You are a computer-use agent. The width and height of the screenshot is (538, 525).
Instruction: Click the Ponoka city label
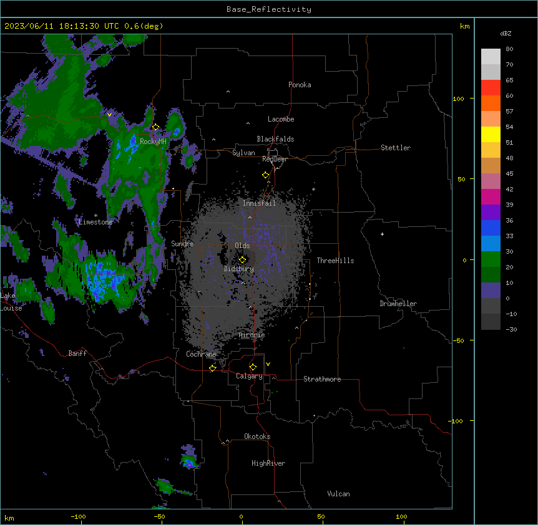pos(300,85)
